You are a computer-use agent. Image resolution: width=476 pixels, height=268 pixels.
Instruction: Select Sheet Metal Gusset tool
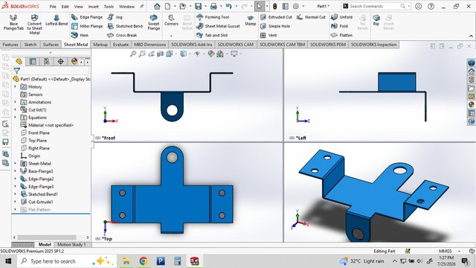[x=218, y=26]
